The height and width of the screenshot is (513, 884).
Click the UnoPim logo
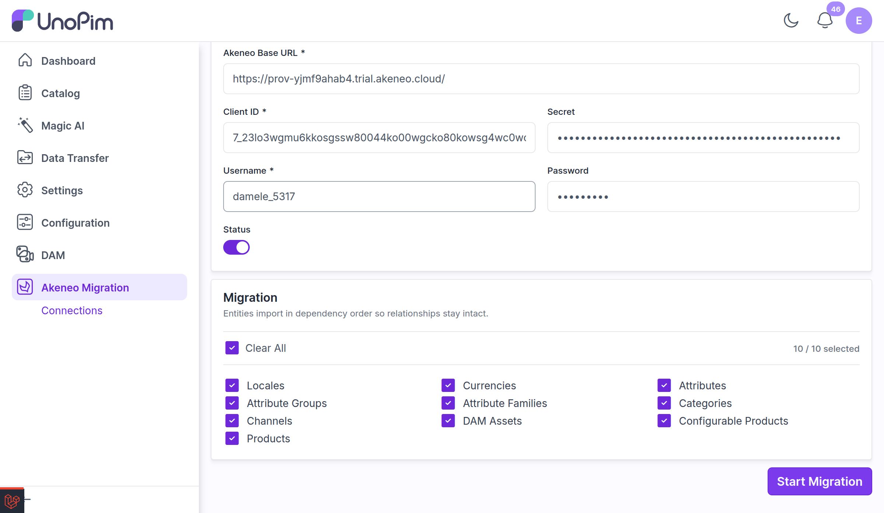click(x=62, y=21)
